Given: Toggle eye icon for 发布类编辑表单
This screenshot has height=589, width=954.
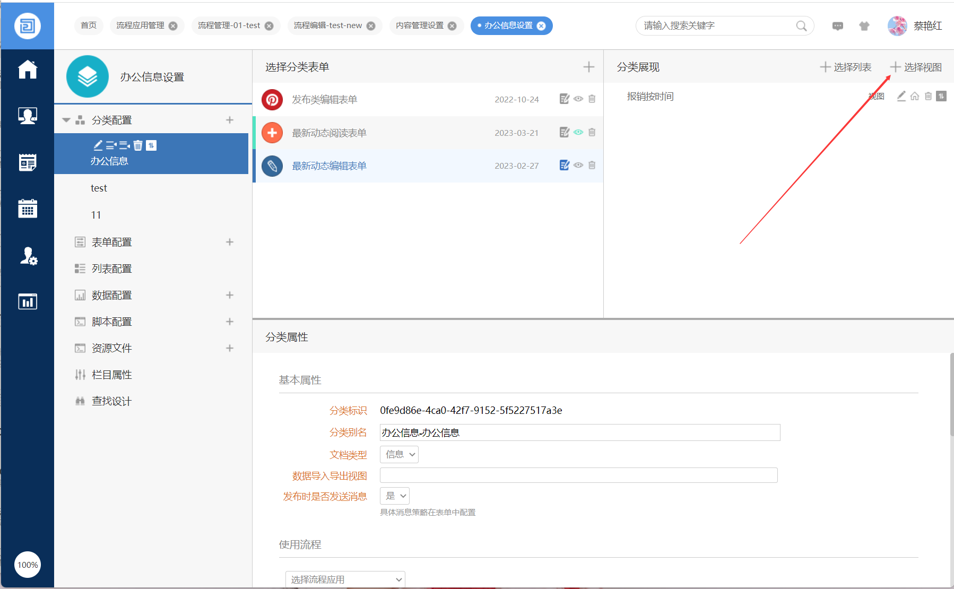Looking at the screenshot, I should click(x=578, y=99).
